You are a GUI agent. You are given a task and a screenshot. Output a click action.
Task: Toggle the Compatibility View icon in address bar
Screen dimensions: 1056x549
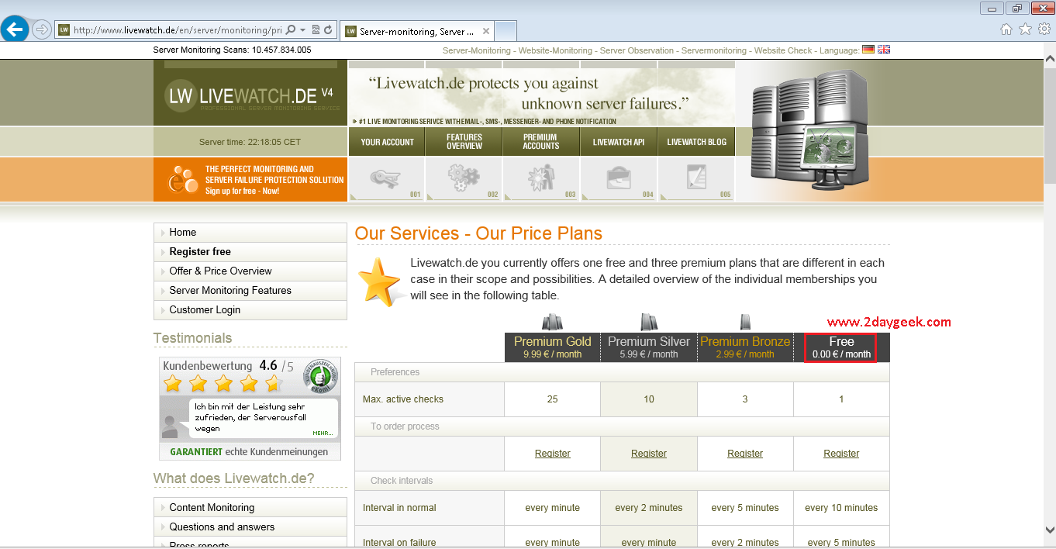pyautogui.click(x=316, y=30)
